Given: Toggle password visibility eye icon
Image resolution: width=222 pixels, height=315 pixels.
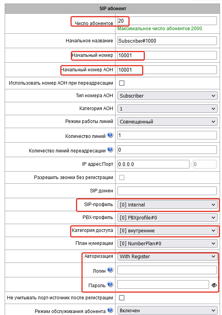Looking at the screenshot, I should pyautogui.click(x=214, y=285).
